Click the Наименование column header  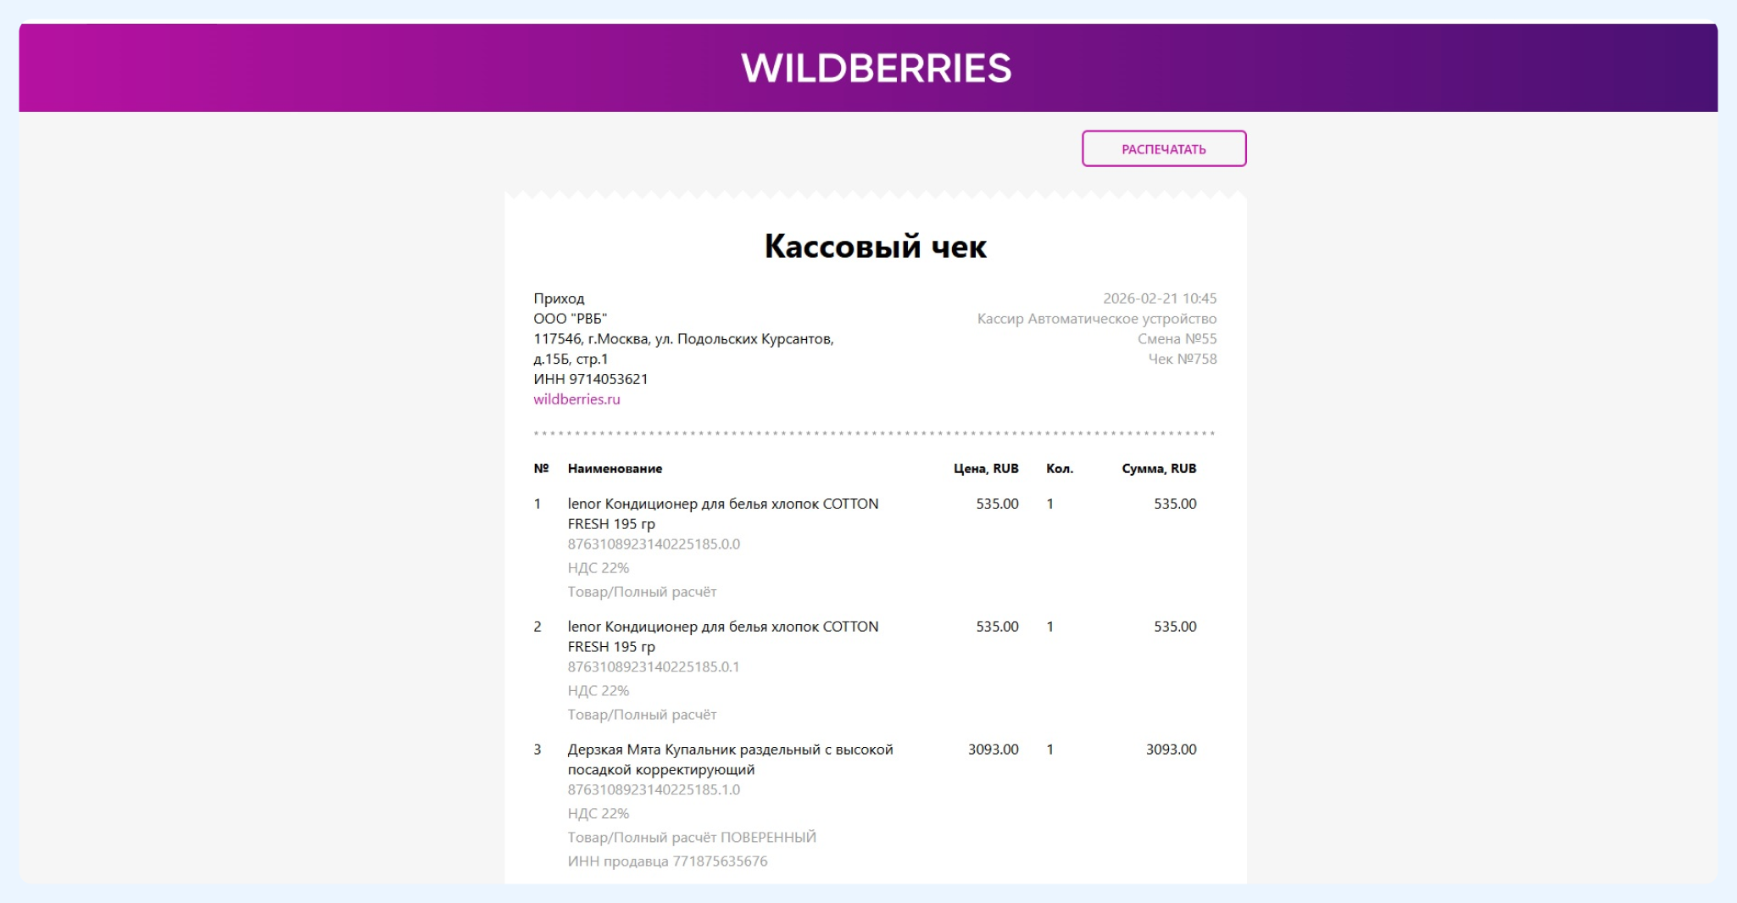(x=615, y=469)
